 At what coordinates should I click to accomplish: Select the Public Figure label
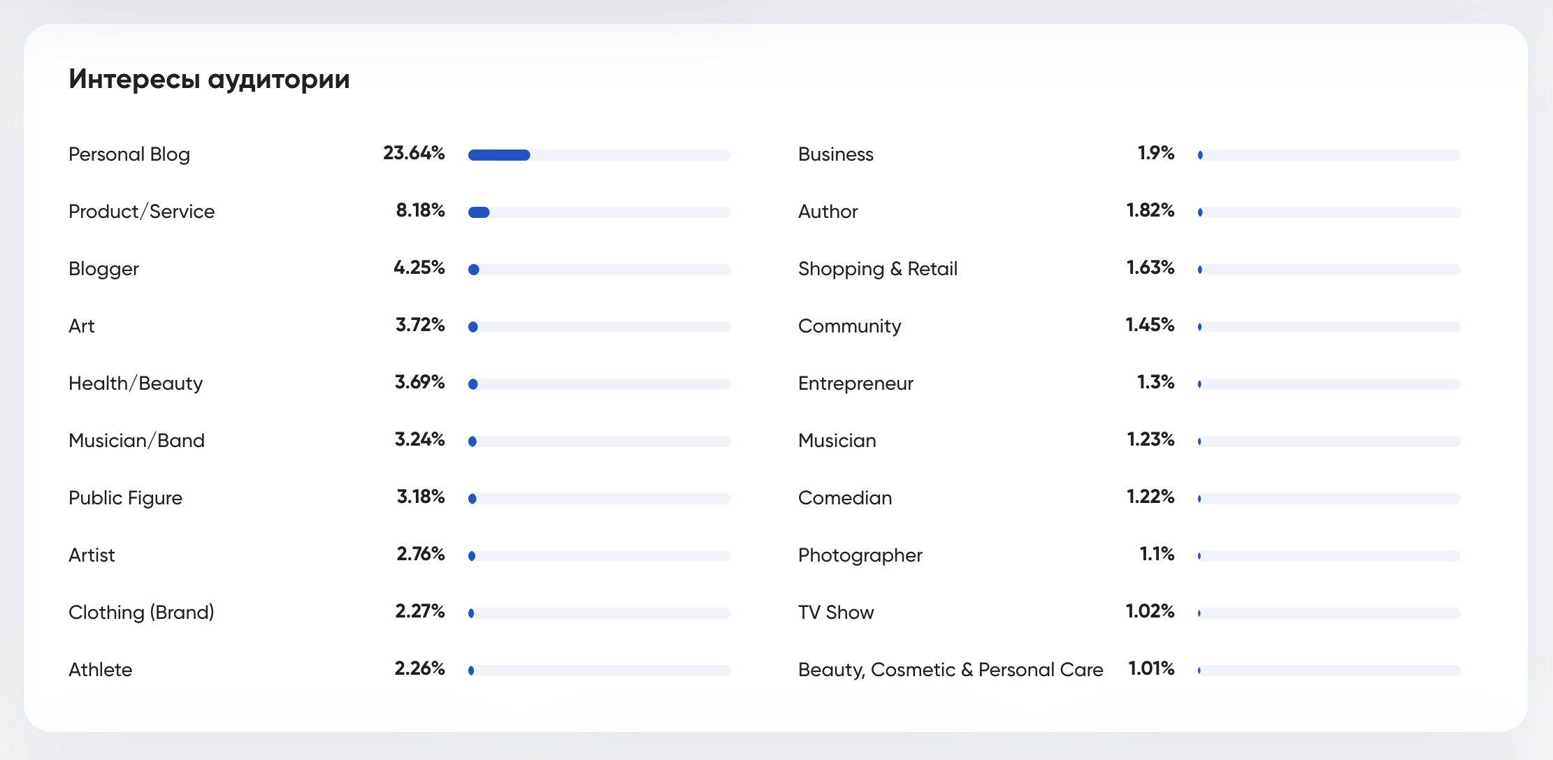pyautogui.click(x=125, y=498)
